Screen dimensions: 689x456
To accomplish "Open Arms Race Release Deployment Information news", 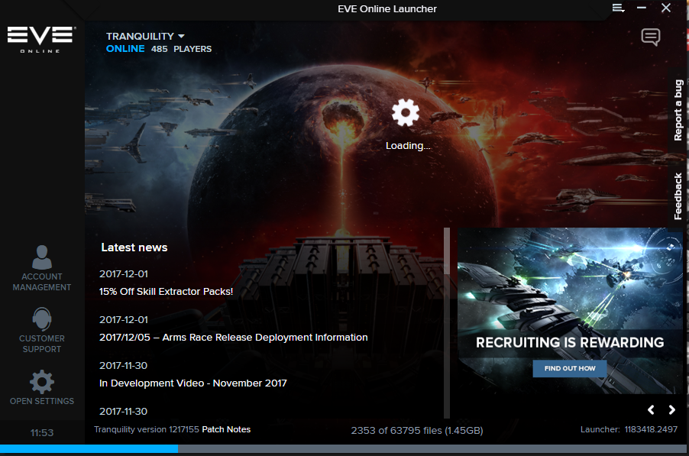I will 233,338.
